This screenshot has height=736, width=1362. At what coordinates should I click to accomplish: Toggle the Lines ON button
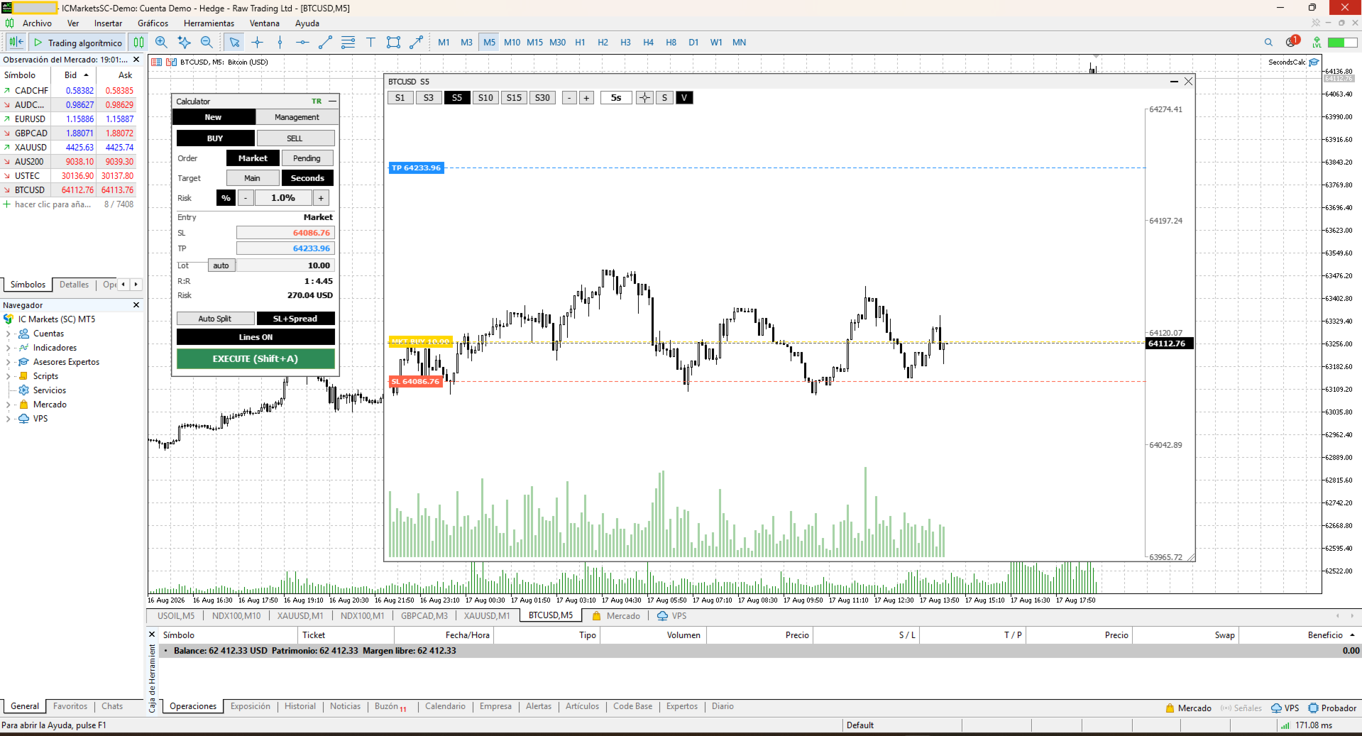pos(256,337)
